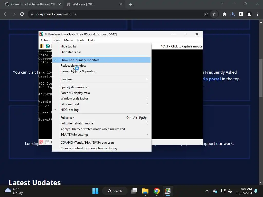The image size is (263, 197).
Task: Choose Specify dimensions...
Action: point(101,87)
